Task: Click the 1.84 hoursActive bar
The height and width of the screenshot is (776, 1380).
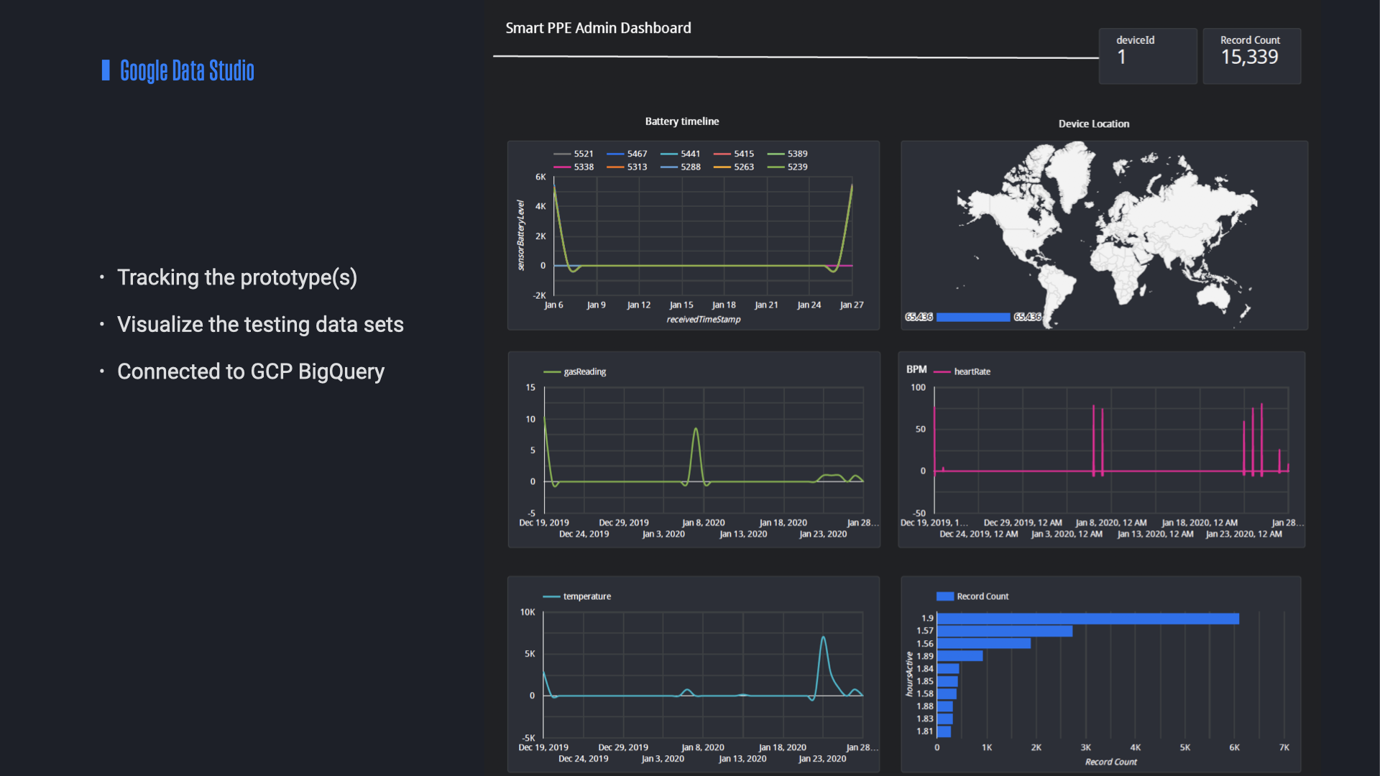Action: (x=948, y=669)
